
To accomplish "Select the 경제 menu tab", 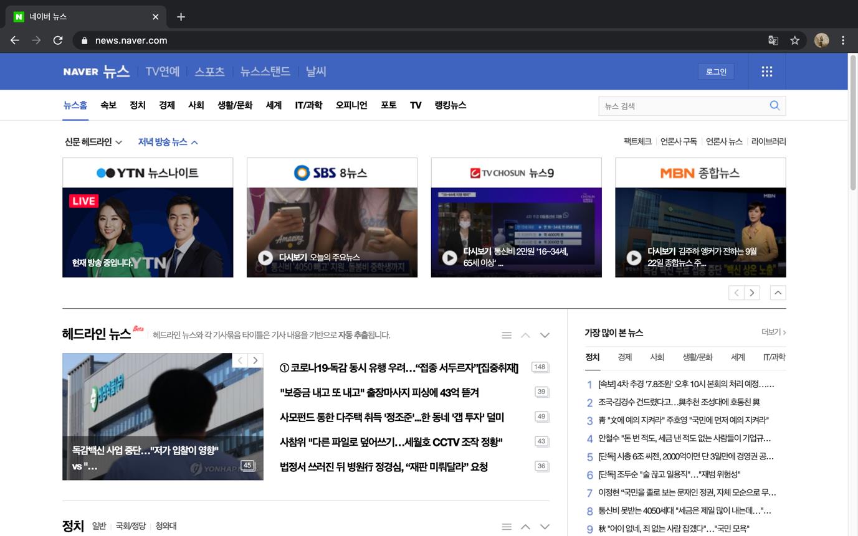I will click(167, 105).
